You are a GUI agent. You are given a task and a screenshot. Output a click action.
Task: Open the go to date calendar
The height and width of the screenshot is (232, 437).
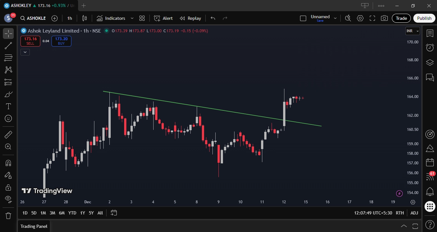click(x=114, y=213)
